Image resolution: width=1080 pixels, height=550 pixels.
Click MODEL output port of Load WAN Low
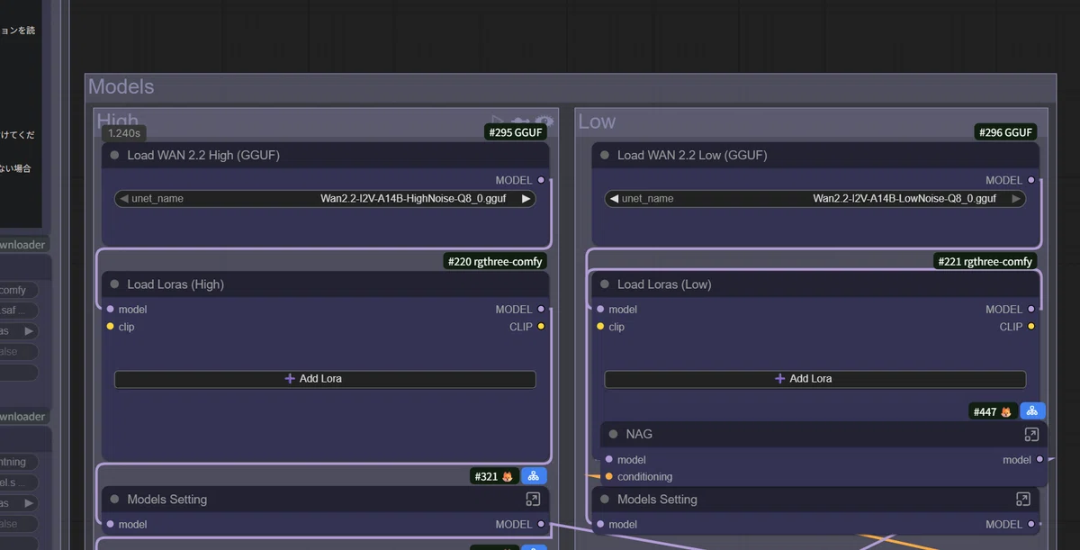point(1031,180)
